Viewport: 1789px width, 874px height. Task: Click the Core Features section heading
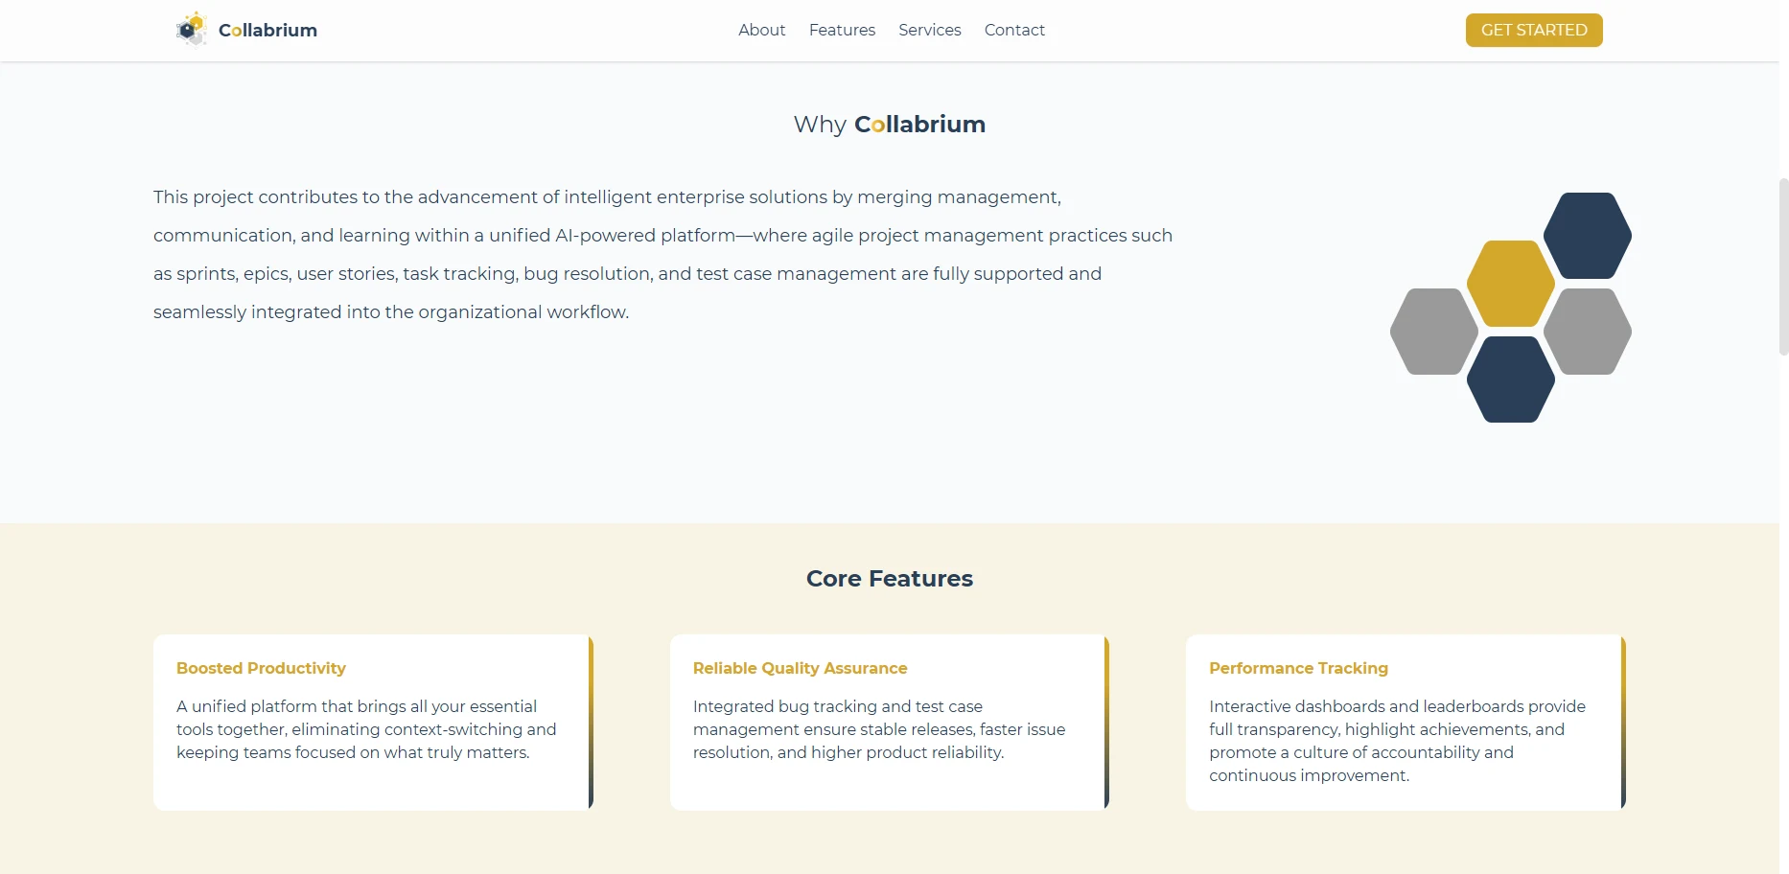(890, 579)
